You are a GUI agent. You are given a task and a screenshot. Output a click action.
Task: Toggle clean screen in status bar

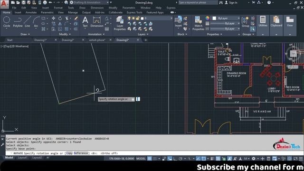295,159
